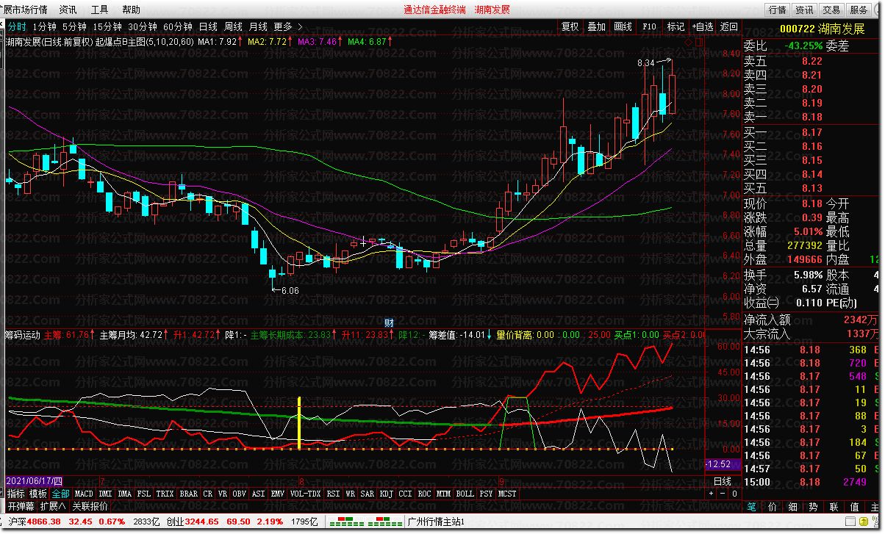Open 扩展 panel expander
Screen dimensions: 885x534
(x=53, y=506)
